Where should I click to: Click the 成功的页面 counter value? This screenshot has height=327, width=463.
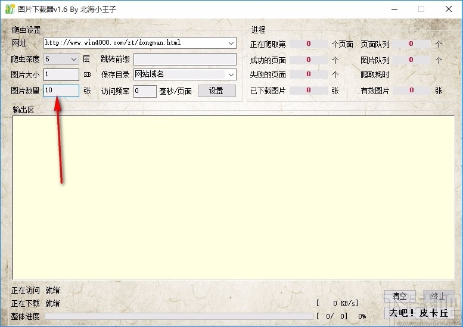click(308, 60)
